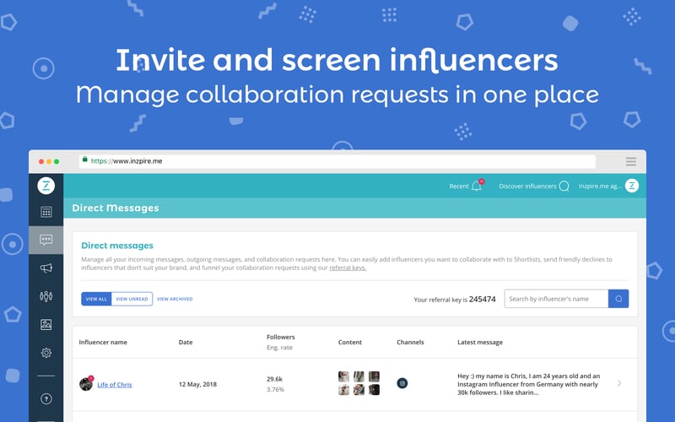Image resolution: width=675 pixels, height=422 pixels.
Task: Click the date 12 May, 2018
Action: pyautogui.click(x=197, y=384)
